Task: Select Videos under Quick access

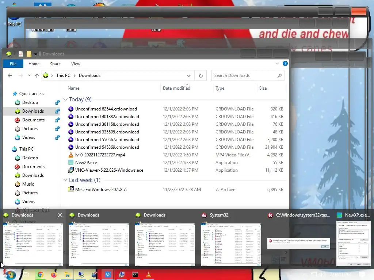Action: click(x=28, y=137)
